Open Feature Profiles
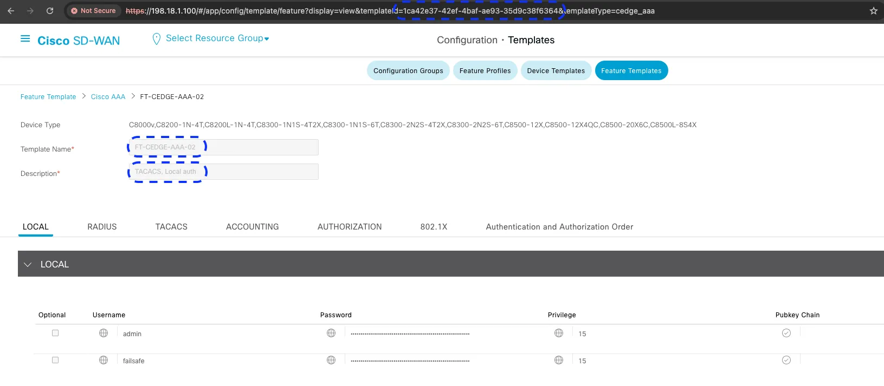The image size is (884, 386). [x=485, y=70]
